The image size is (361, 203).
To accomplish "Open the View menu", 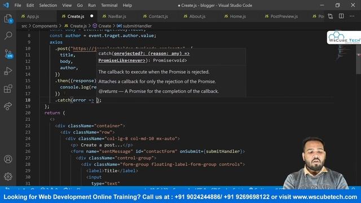I will [x=67, y=5].
